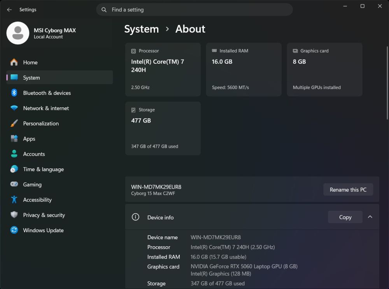Click the Privacy shield icon
Image resolution: width=389 pixels, height=289 pixels.
14,215
